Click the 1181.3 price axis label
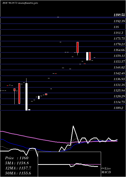 coord(118,33)
